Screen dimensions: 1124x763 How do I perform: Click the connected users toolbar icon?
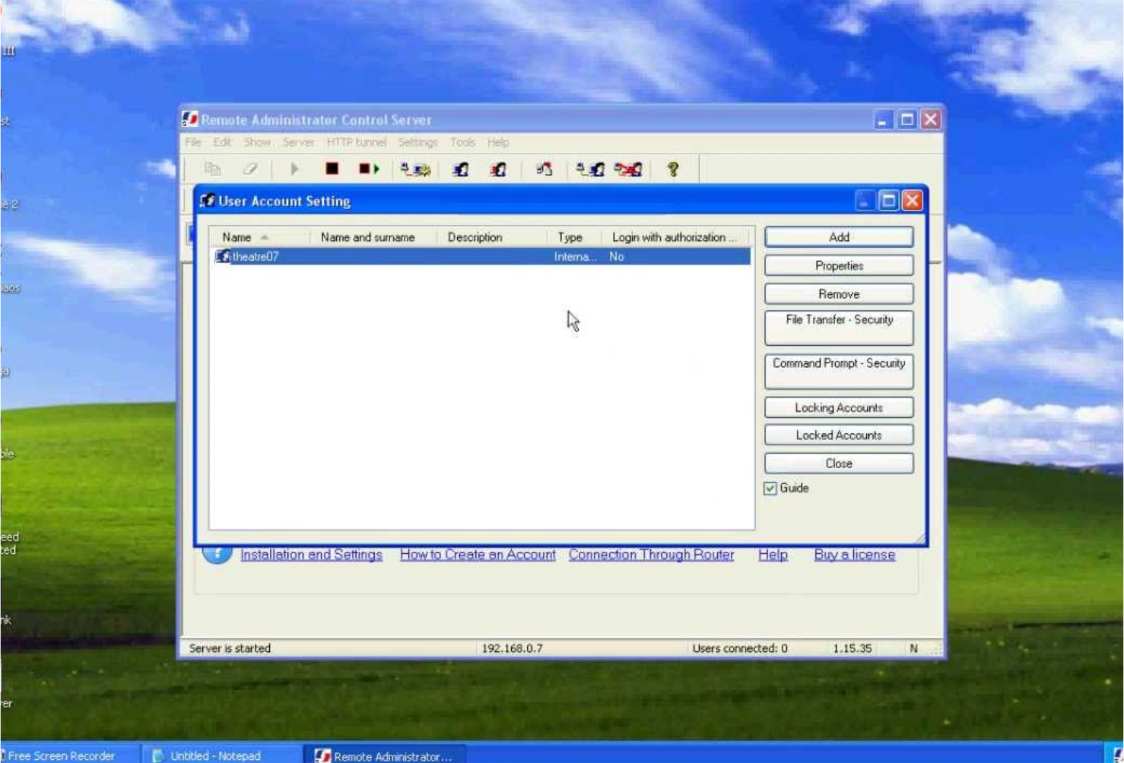pyautogui.click(x=589, y=169)
